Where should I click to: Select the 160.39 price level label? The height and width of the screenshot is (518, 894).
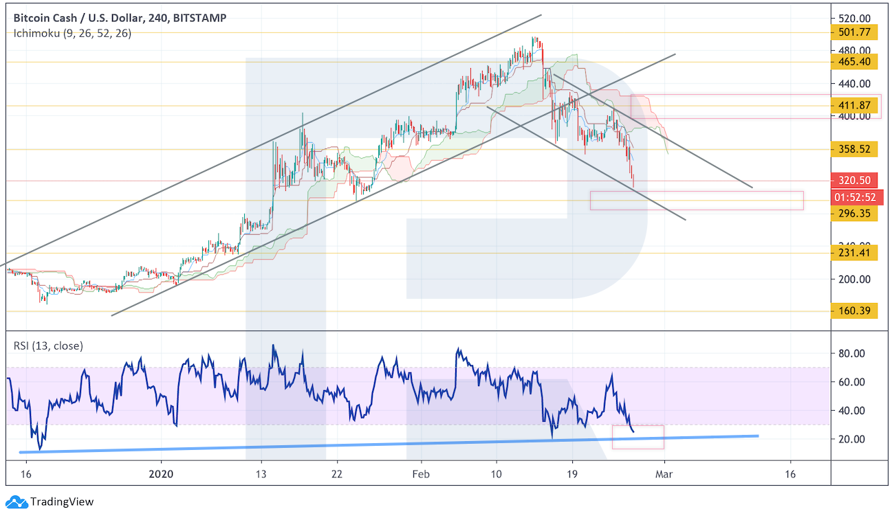pyautogui.click(x=854, y=311)
